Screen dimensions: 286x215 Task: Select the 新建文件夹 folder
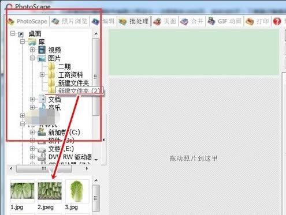coord(73,83)
